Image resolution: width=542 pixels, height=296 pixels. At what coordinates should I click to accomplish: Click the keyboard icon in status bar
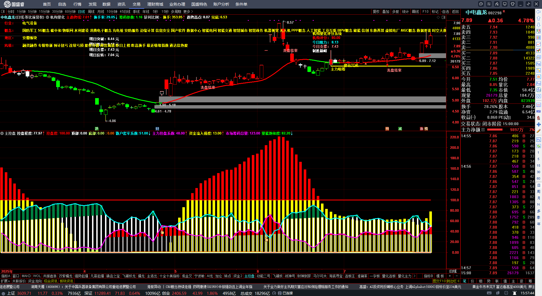pos(489,293)
